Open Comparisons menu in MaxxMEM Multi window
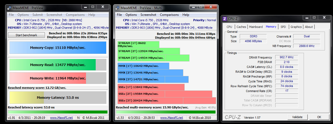 pyautogui.click(x=169, y=15)
